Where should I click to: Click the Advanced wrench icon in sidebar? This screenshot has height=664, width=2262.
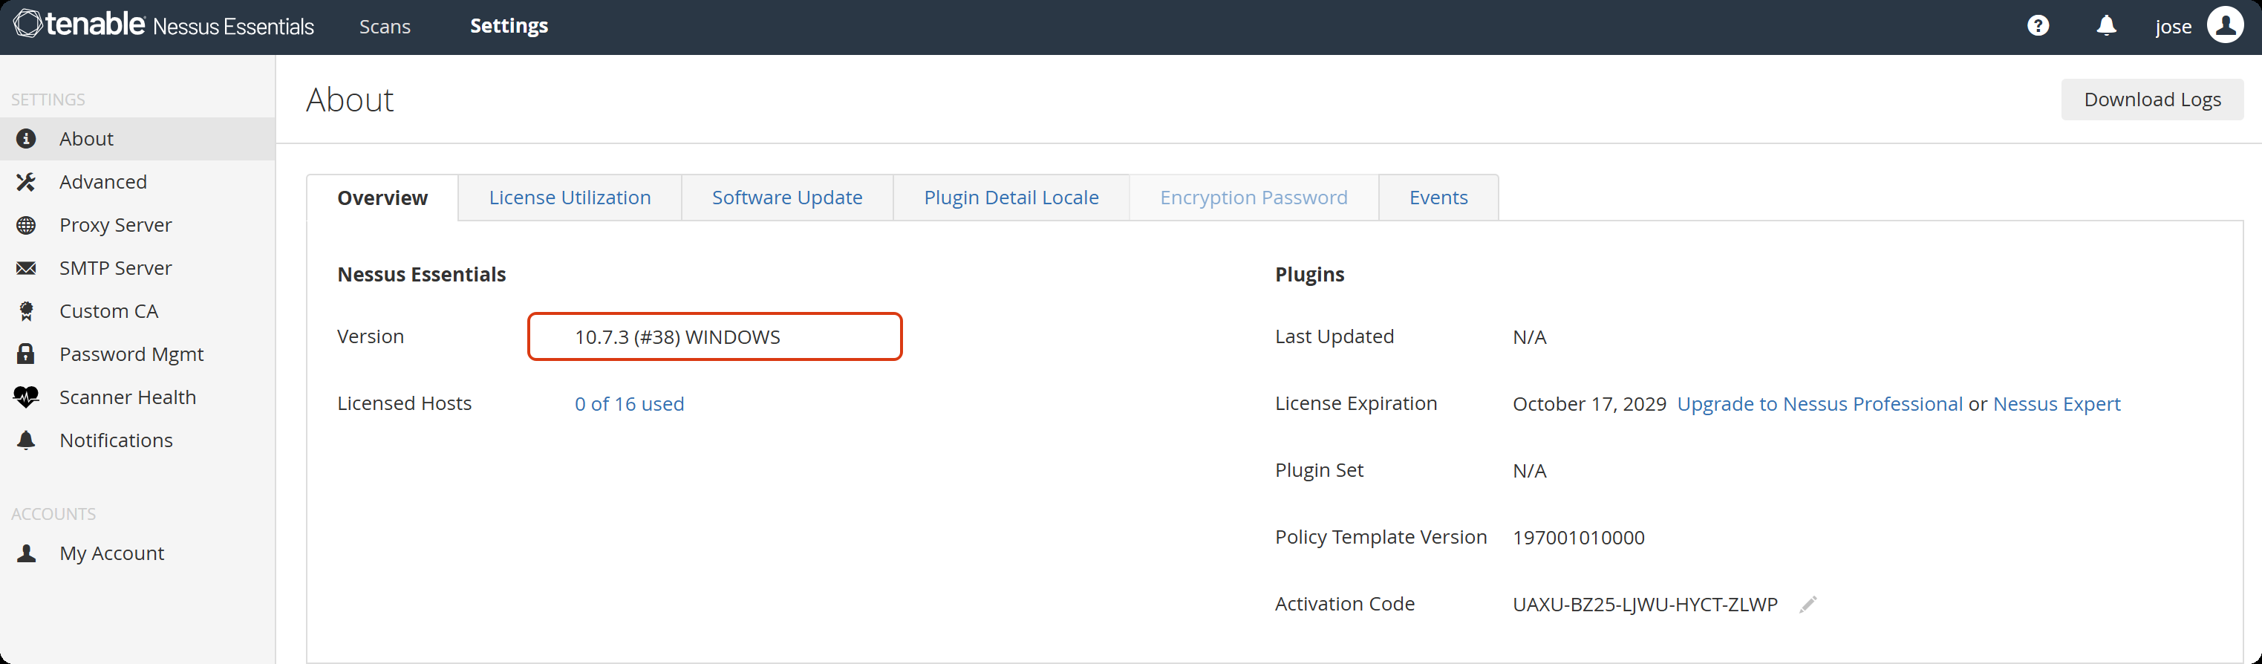pos(26,182)
